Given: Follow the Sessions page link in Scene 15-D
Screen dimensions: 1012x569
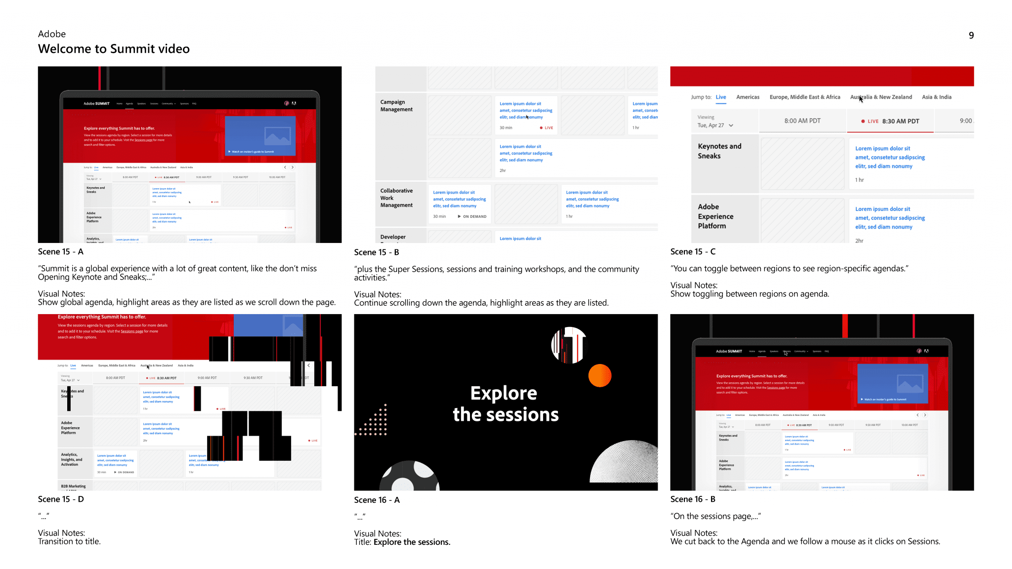Looking at the screenshot, I should 132,331.
